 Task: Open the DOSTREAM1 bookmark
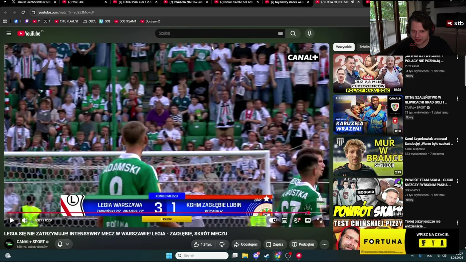(125, 21)
